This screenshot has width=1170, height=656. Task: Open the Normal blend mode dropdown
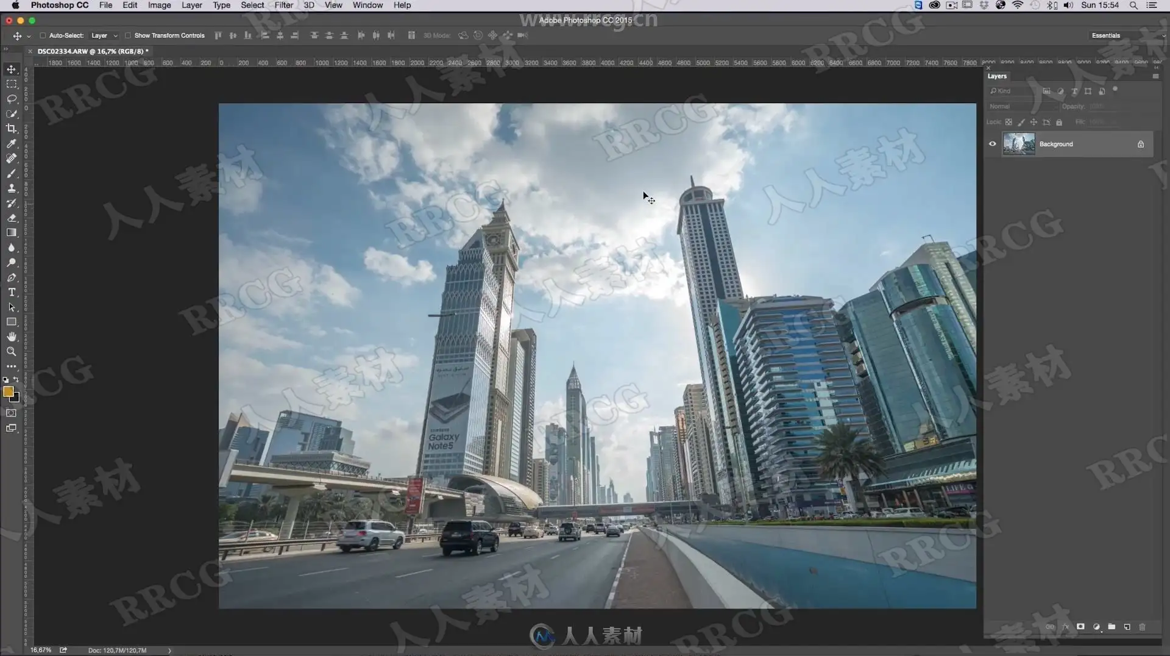point(1023,106)
